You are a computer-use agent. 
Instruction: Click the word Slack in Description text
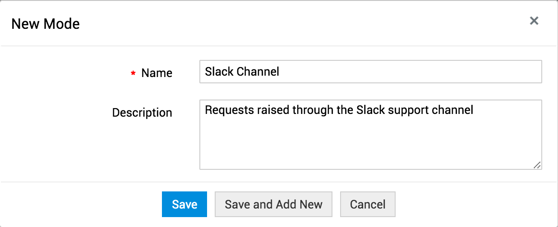click(369, 110)
